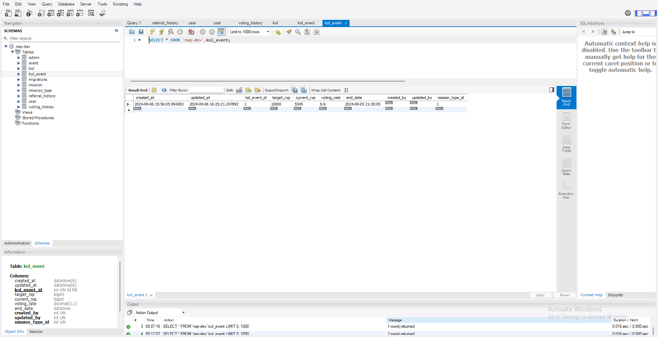658x337 pixels.
Task: Run EXPLAIN on the current statement
Action: [x=171, y=32]
